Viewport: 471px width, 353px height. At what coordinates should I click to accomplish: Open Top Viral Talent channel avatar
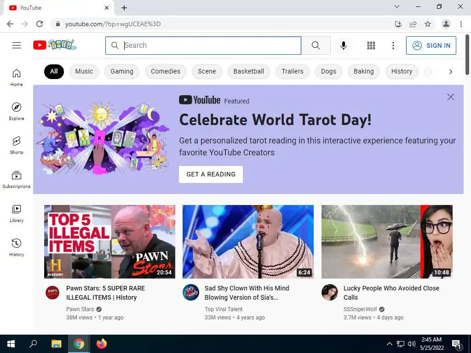[x=191, y=292]
